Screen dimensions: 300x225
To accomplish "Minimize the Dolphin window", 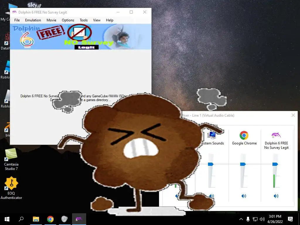I will [x=118, y=12].
